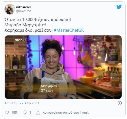Click the Twitter bird logo
This screenshot has height=119, width=127.
point(119,7)
